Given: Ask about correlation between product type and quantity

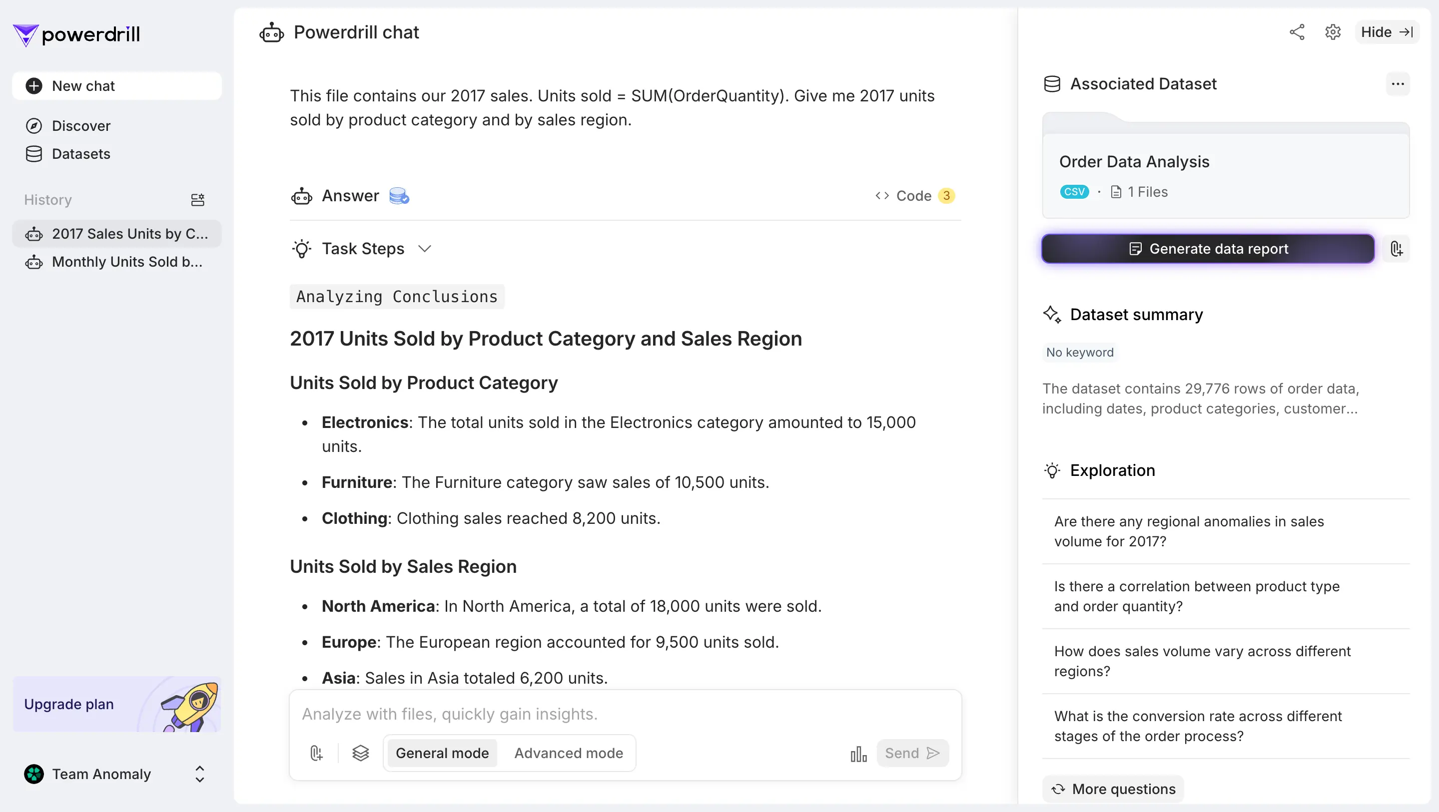Looking at the screenshot, I should [1226, 596].
